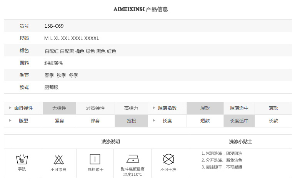This screenshot has height=185, width=300.
Task: Select the 宽松 fit option
Action: coord(131,121)
